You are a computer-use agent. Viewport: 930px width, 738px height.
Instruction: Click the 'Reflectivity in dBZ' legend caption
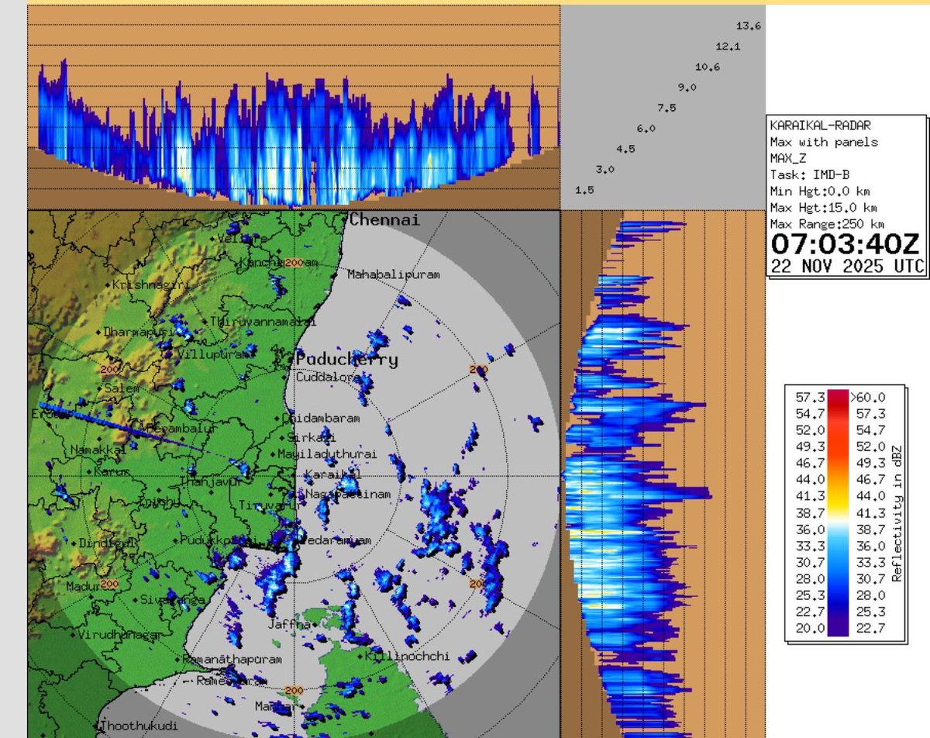coord(897,515)
